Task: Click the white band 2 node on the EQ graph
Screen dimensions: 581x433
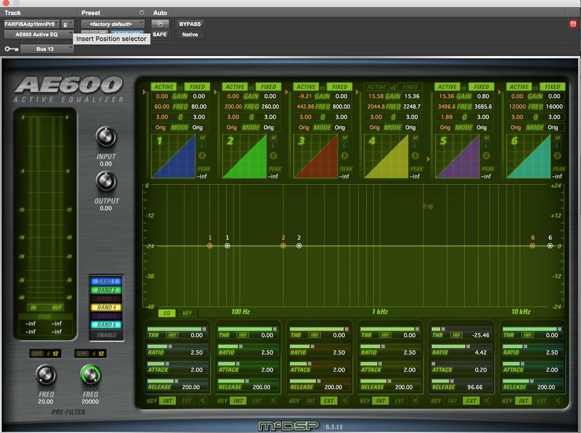Action: [299, 246]
